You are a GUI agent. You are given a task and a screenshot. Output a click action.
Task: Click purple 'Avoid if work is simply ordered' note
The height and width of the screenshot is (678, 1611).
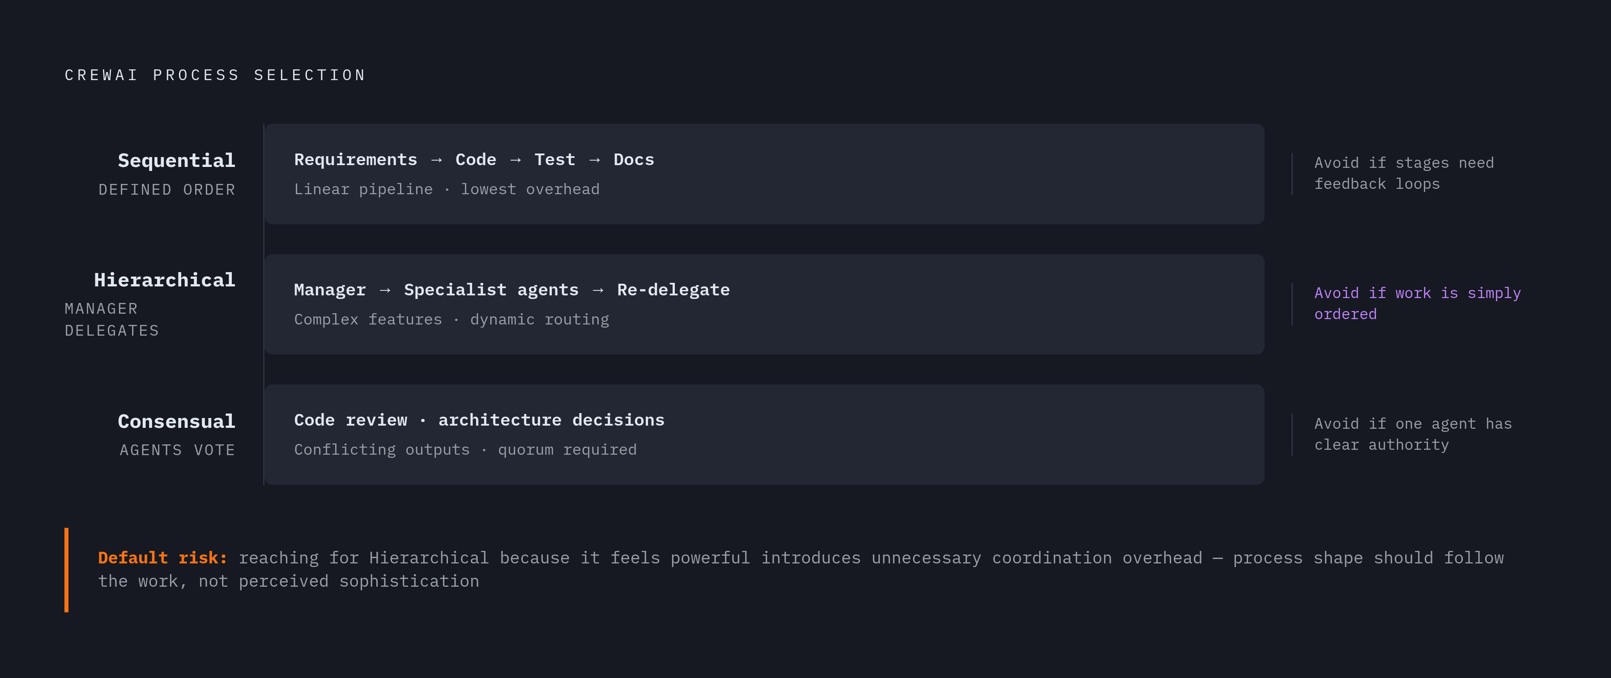click(1417, 303)
